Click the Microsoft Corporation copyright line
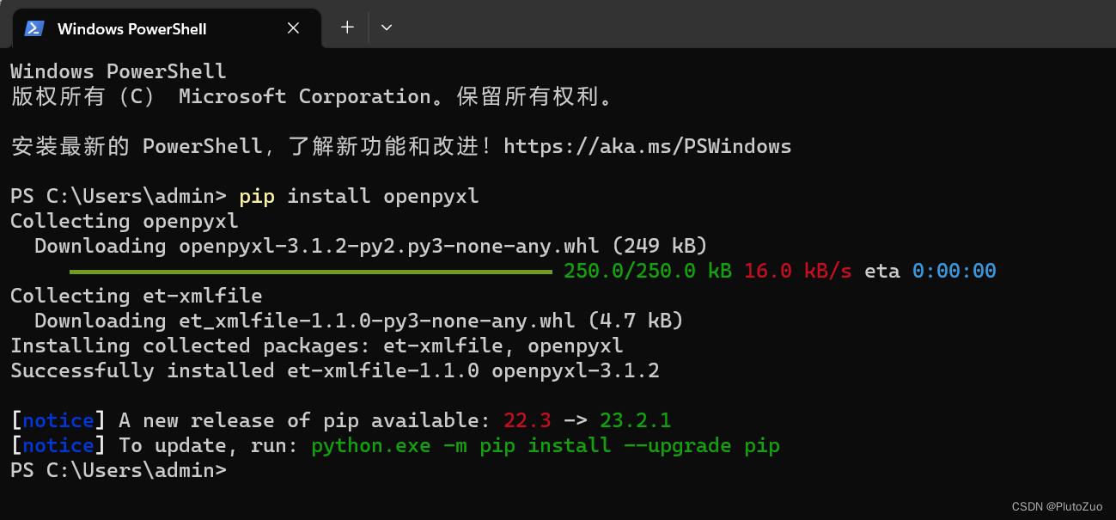 [314, 96]
